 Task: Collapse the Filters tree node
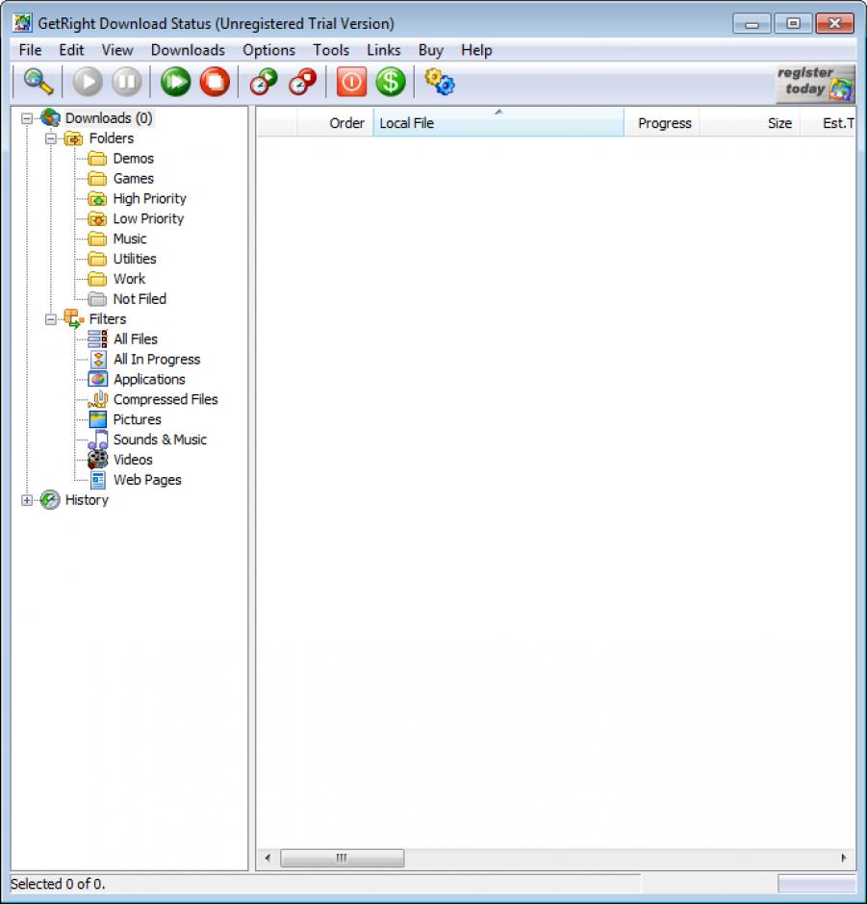[x=51, y=319]
